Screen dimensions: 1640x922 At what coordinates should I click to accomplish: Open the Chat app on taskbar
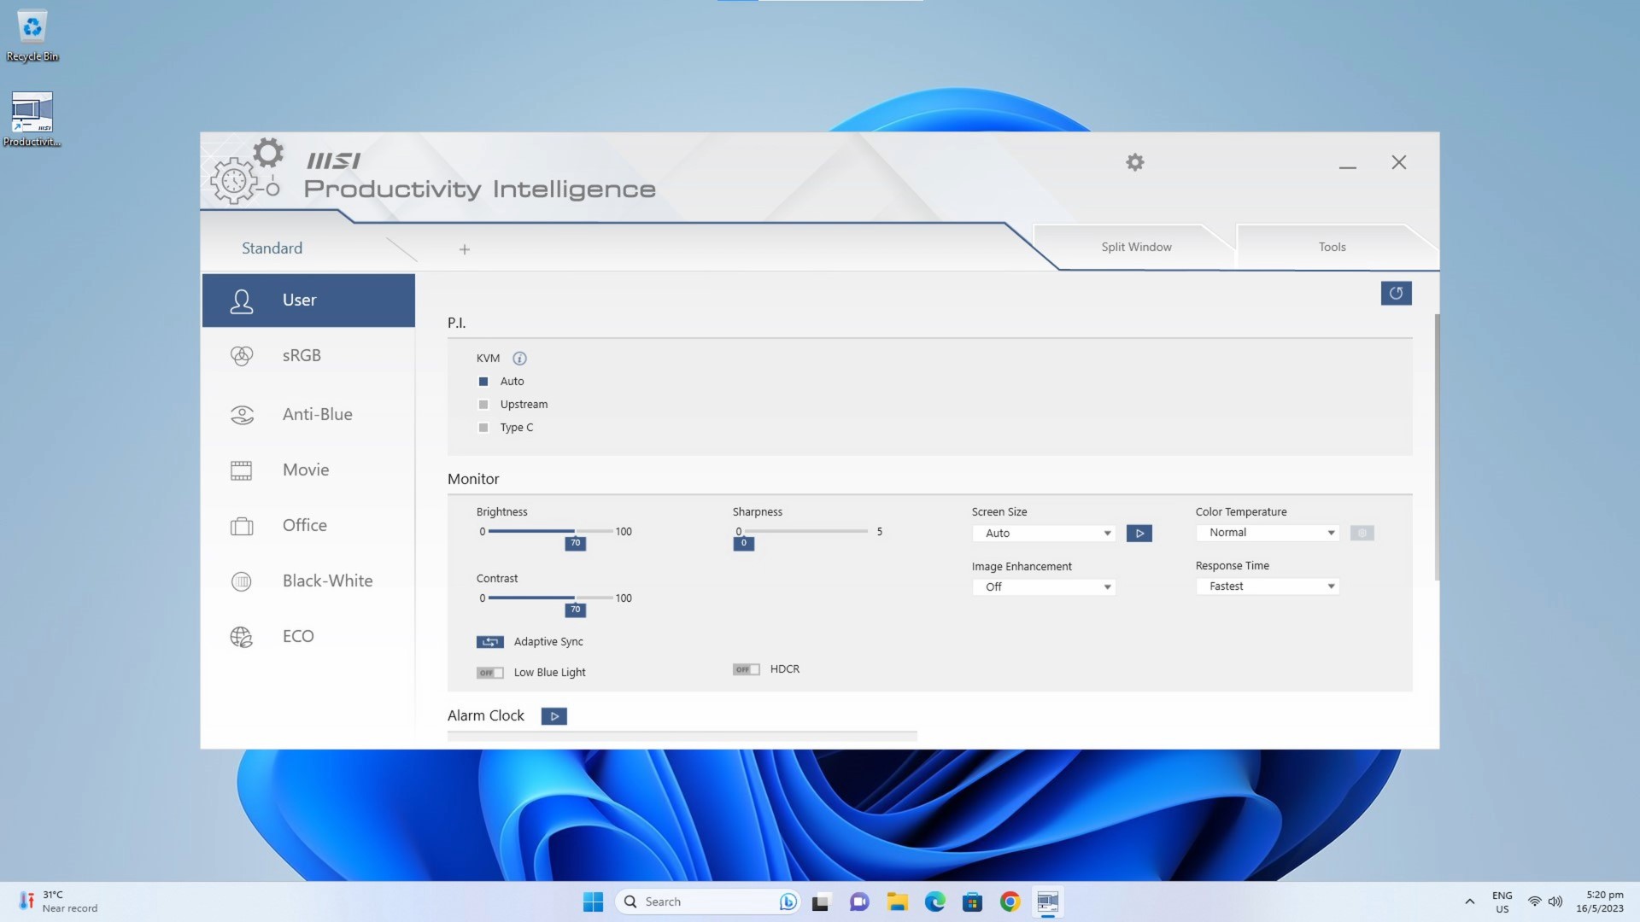tap(858, 902)
